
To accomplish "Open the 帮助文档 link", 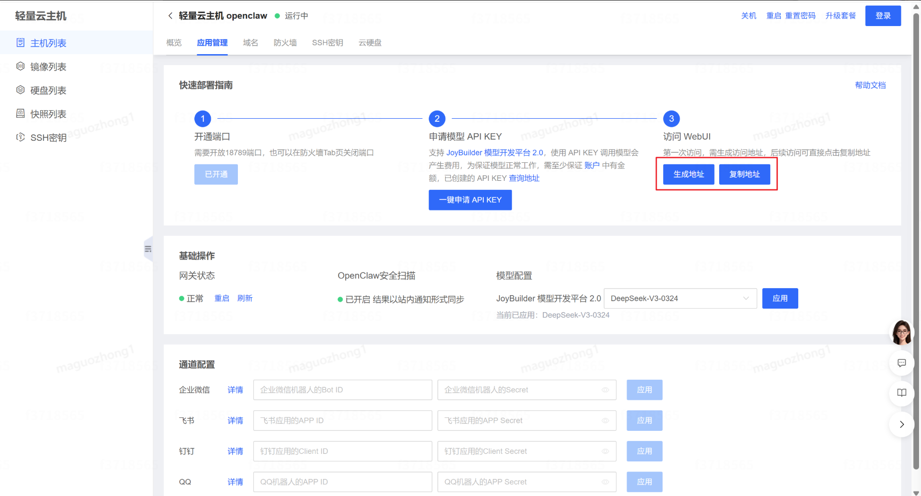I will (x=870, y=85).
